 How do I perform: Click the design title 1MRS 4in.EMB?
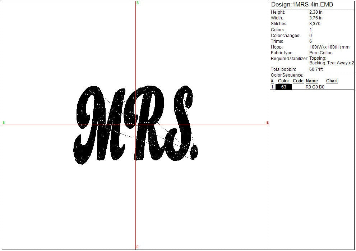[x=302, y=5]
